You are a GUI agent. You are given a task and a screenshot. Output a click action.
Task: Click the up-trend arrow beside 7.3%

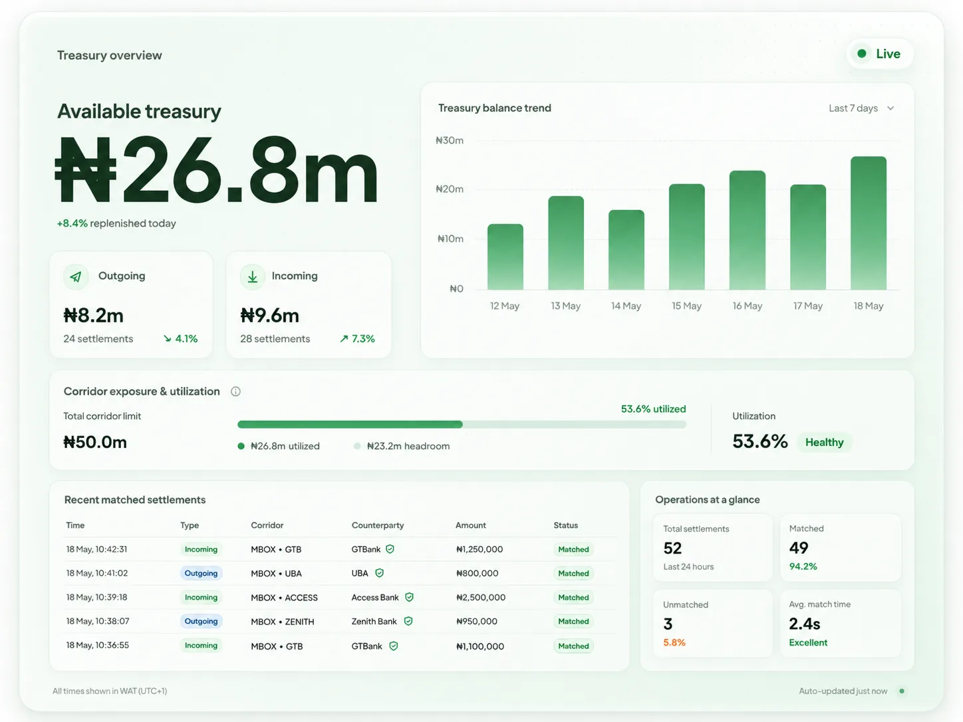click(344, 339)
